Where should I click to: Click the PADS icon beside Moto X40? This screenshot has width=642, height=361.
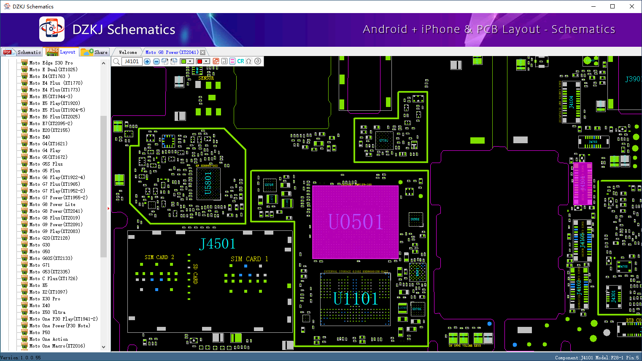24,305
